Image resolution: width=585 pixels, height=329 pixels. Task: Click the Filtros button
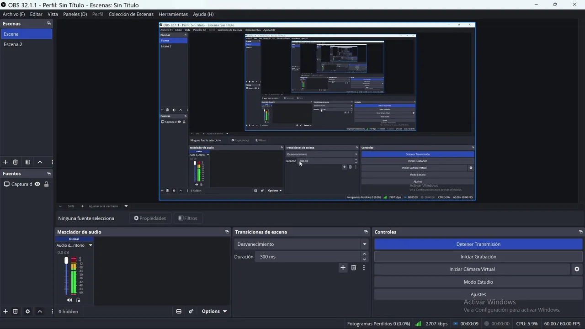188,218
